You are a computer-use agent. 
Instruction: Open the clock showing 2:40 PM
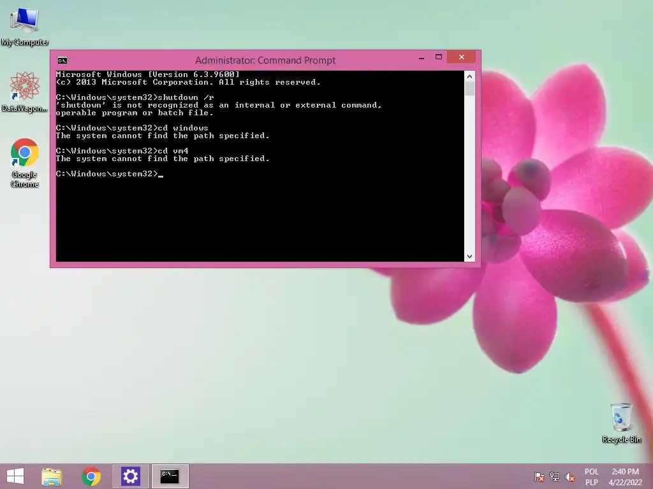tap(625, 476)
